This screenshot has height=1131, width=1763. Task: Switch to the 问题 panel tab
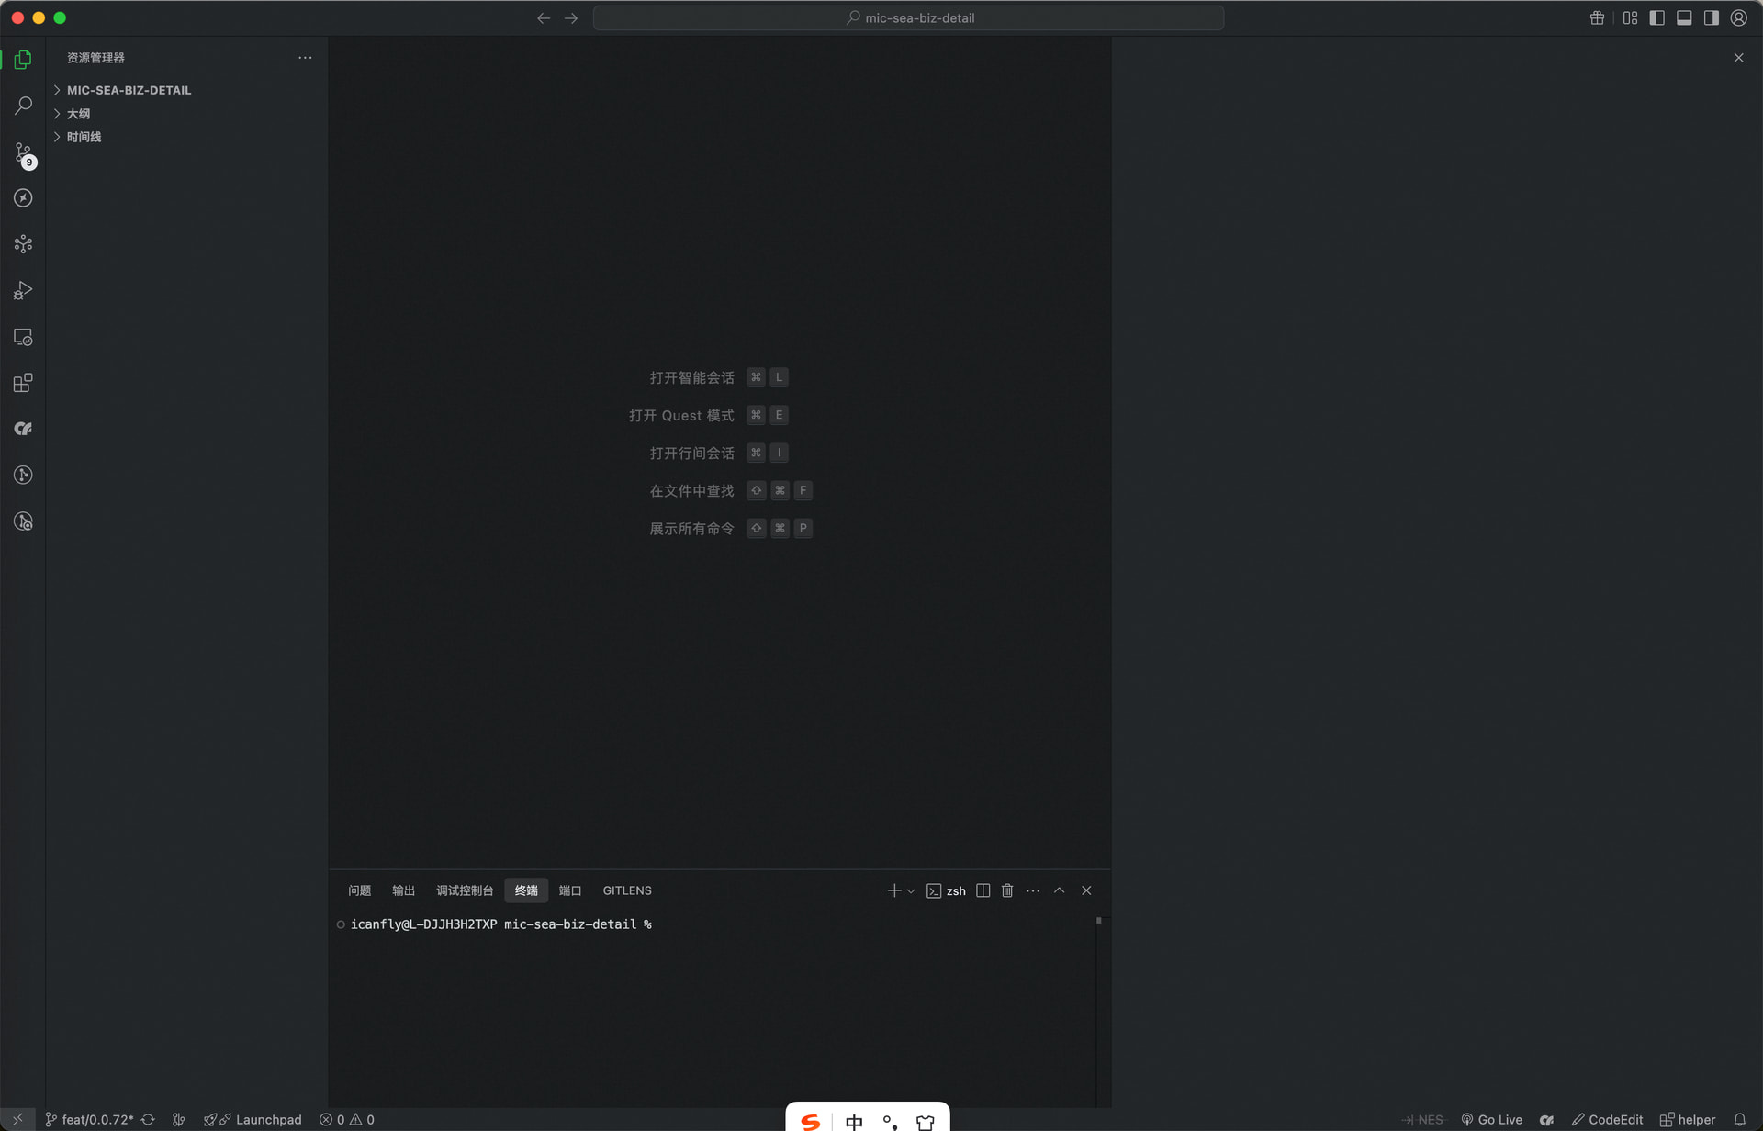[359, 890]
